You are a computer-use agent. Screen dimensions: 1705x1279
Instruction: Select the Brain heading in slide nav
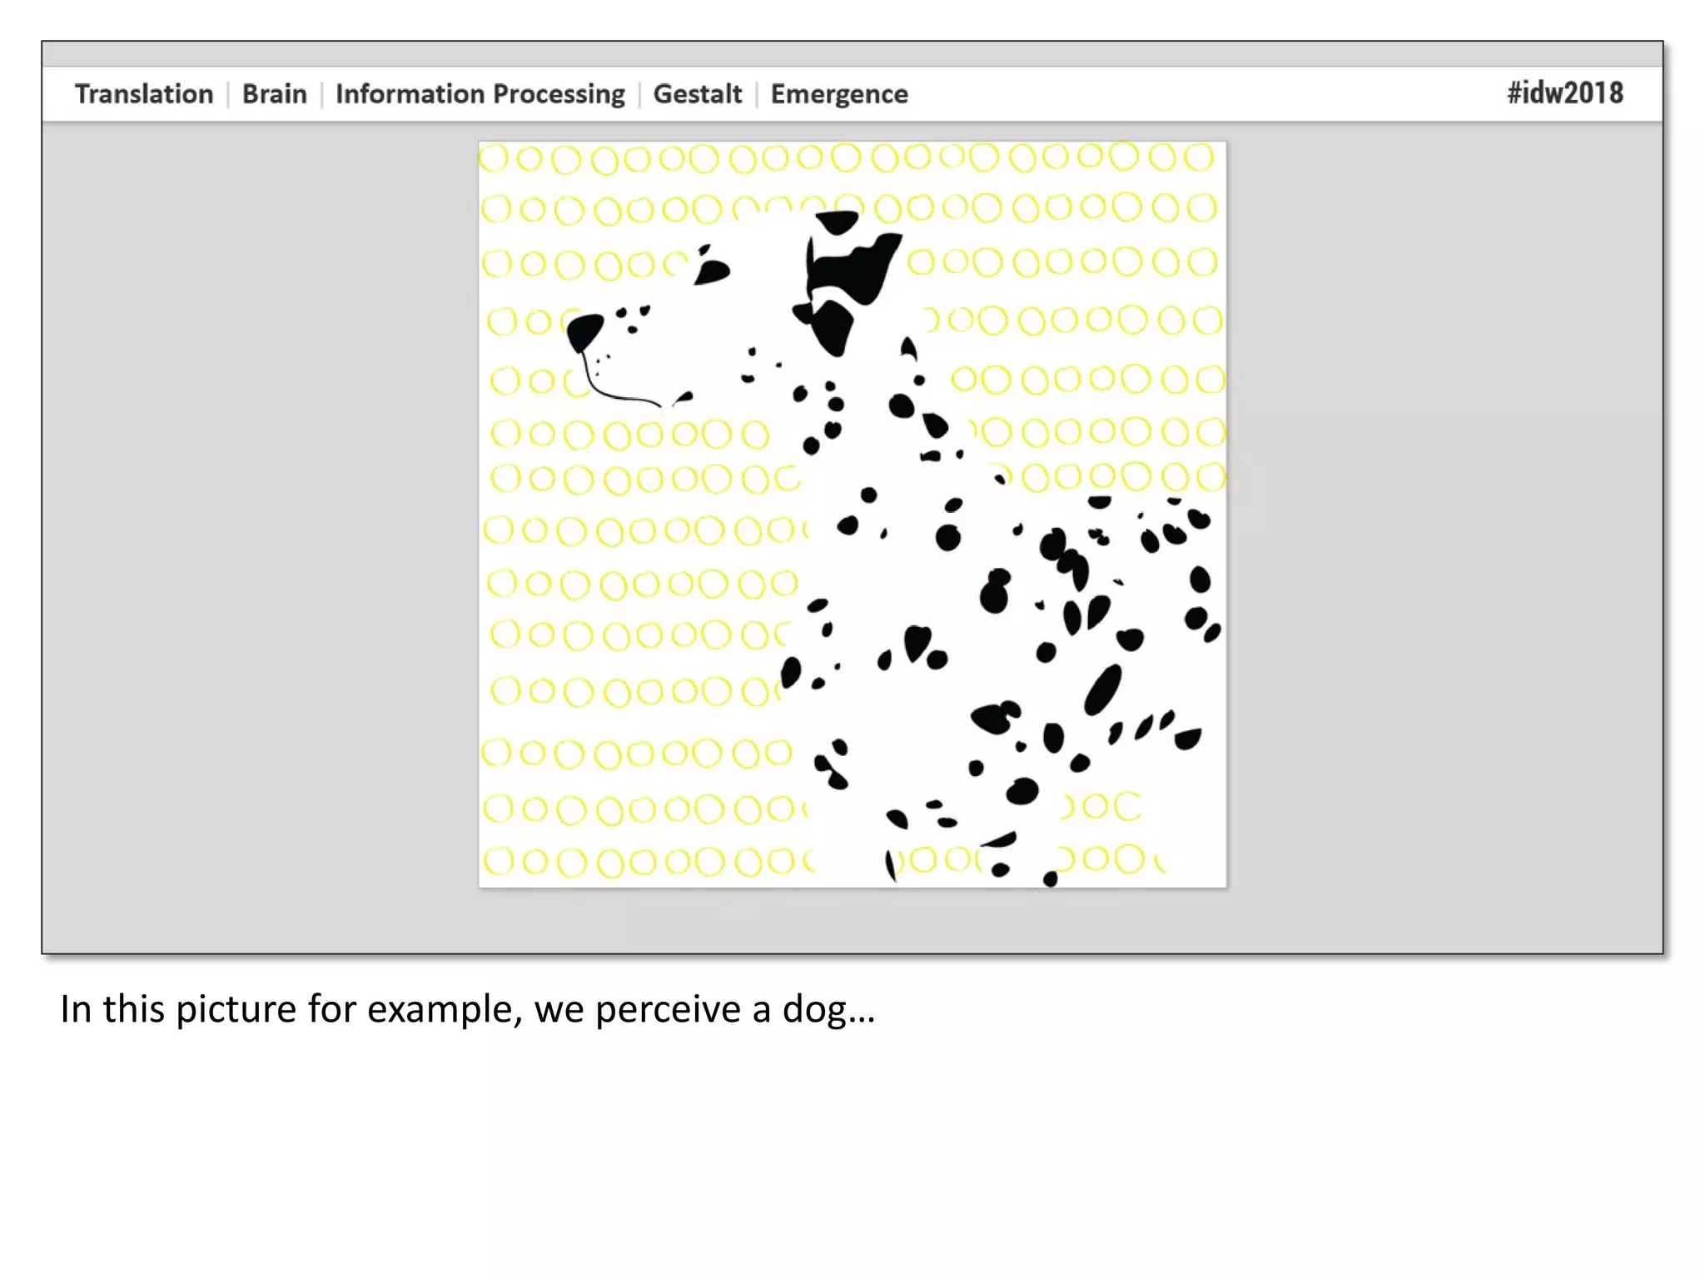275,94
